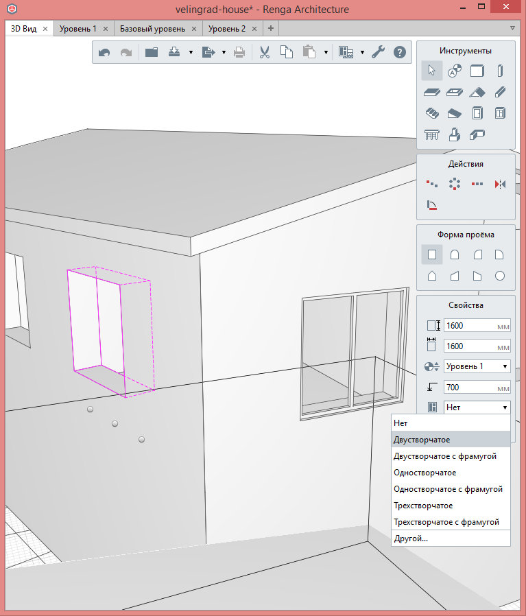Screen dimensions: 526x616
Task: Choose the circular opening shape
Action: pyautogui.click(x=500, y=276)
